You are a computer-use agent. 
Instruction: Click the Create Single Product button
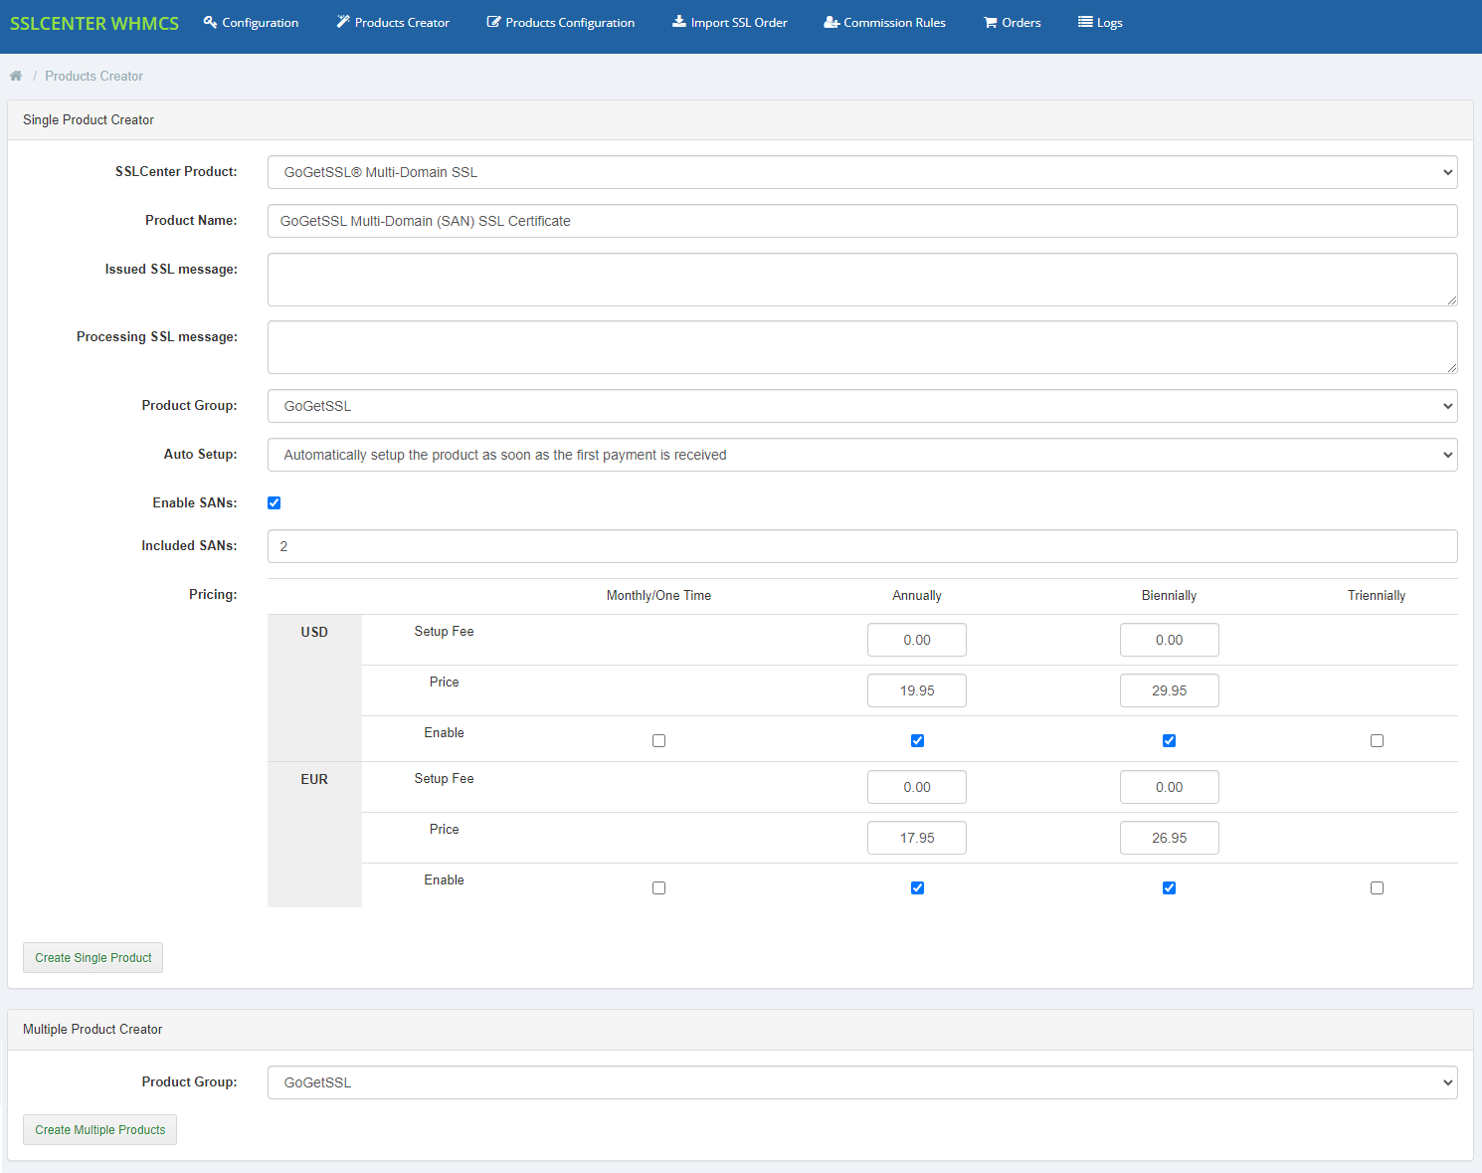(93, 957)
